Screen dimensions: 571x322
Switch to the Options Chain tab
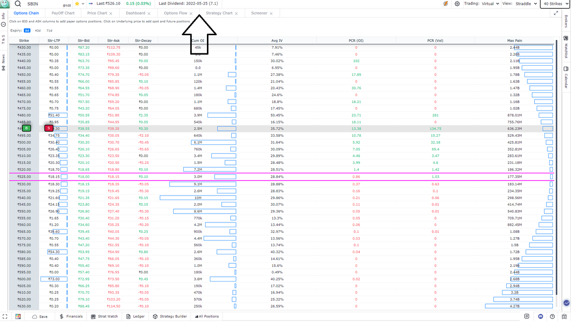click(26, 13)
